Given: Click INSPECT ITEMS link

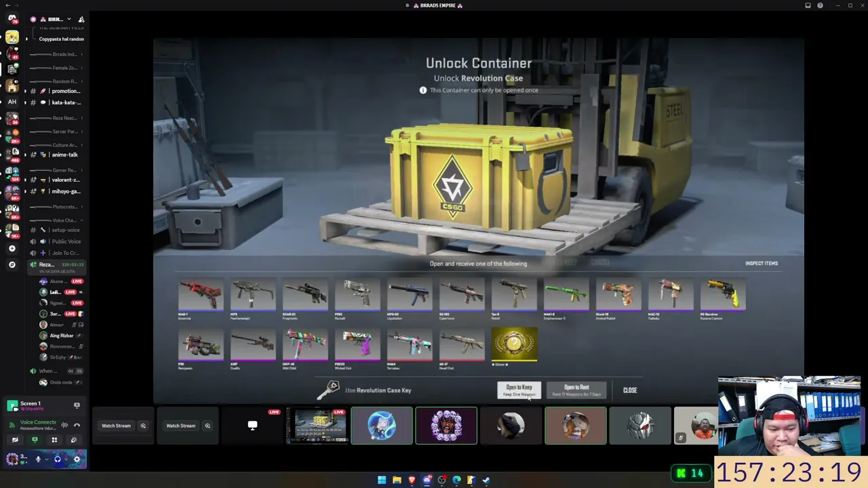Looking at the screenshot, I should tap(762, 263).
